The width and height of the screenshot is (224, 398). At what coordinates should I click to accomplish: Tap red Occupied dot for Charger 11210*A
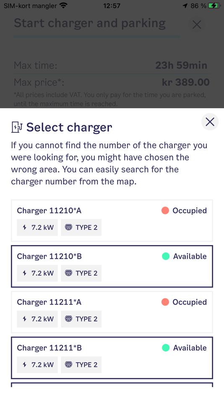click(165, 210)
